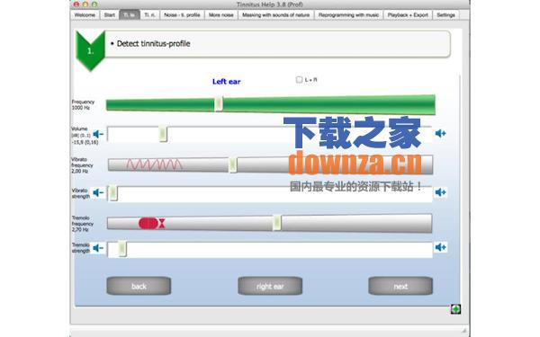Image resolution: width=540 pixels, height=337 pixels.
Task: Click the Frequency 1000 Hz label
Action: tap(83, 104)
